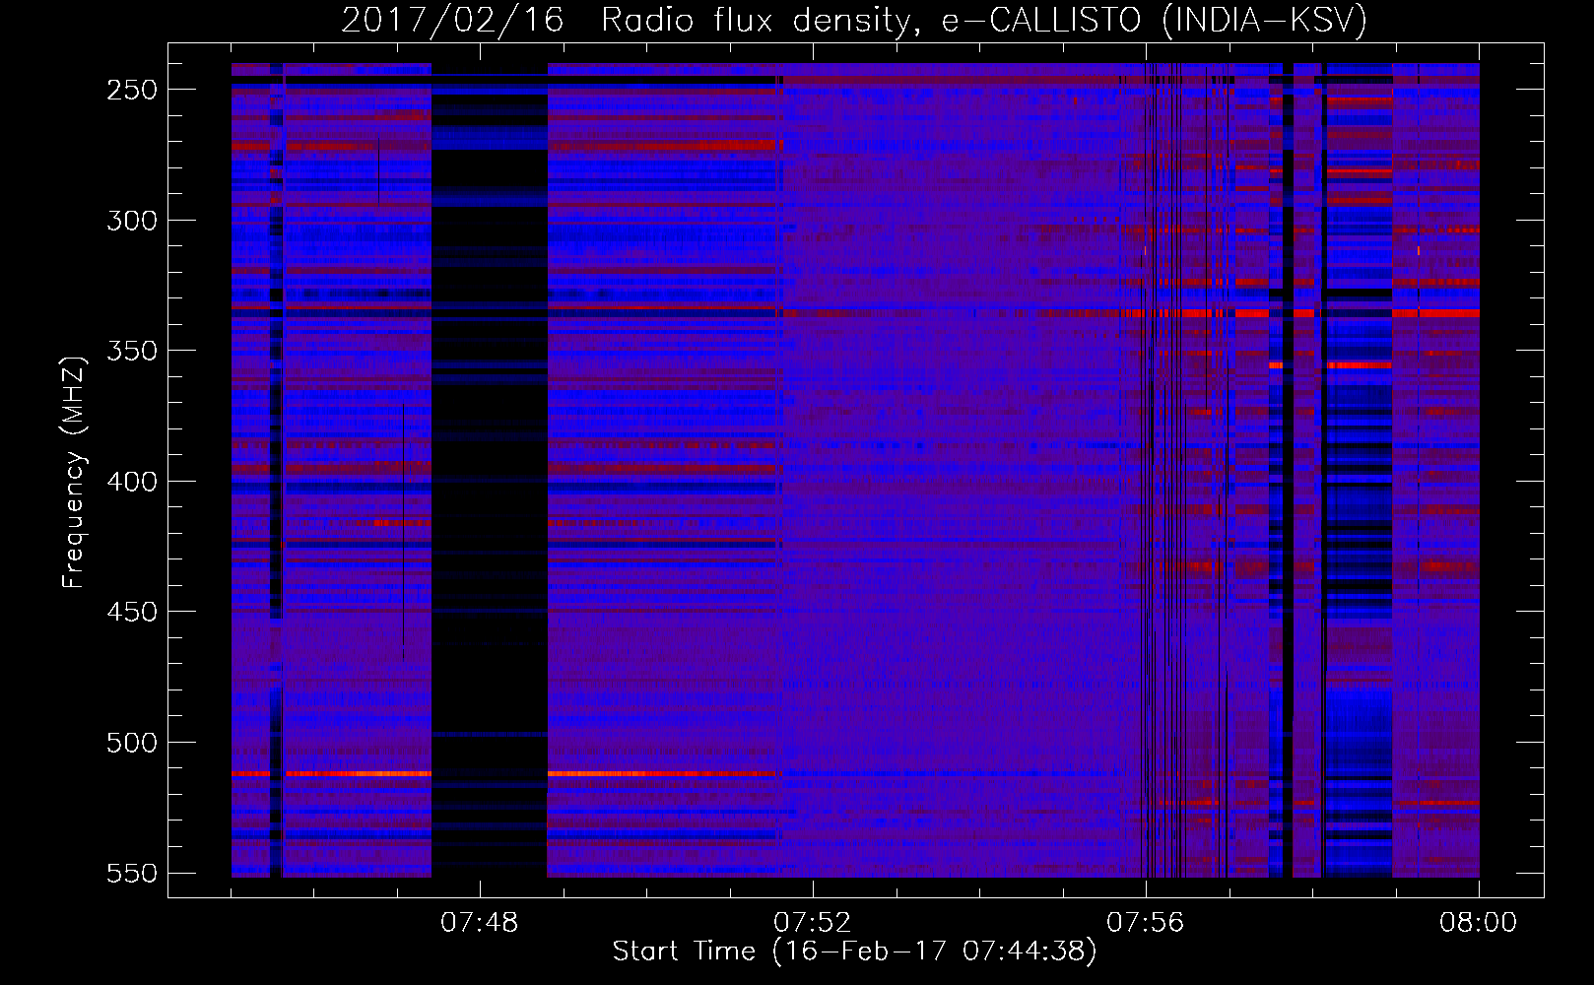Click the 'Start Time (16-Feb-17 07:44:38)' label
Screen dimensions: 1594x985
click(x=854, y=952)
